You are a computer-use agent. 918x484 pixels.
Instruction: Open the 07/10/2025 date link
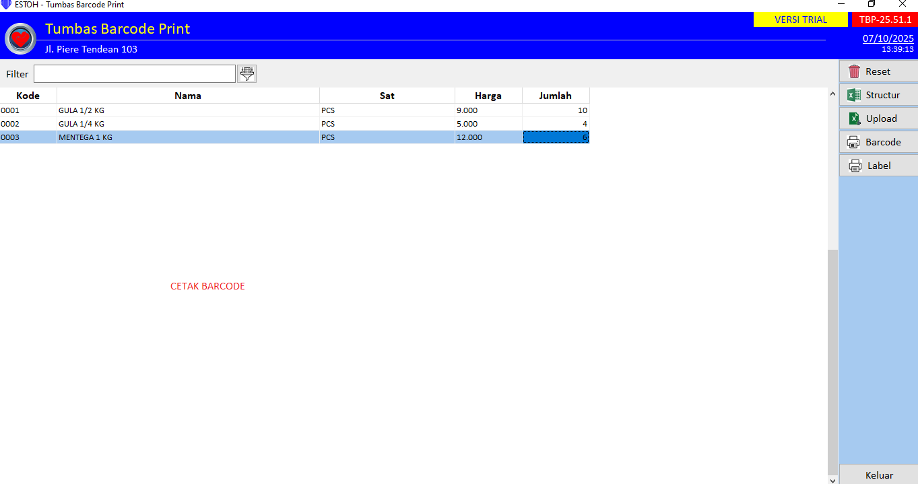tap(888, 38)
